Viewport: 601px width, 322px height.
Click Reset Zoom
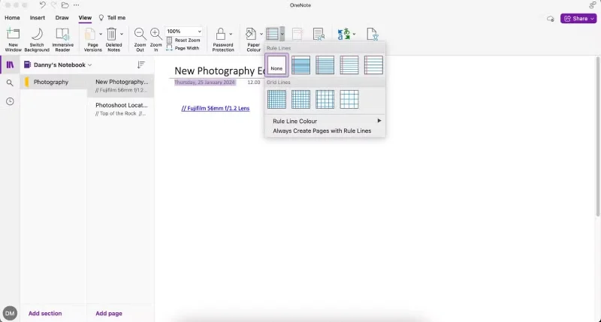[183, 41]
